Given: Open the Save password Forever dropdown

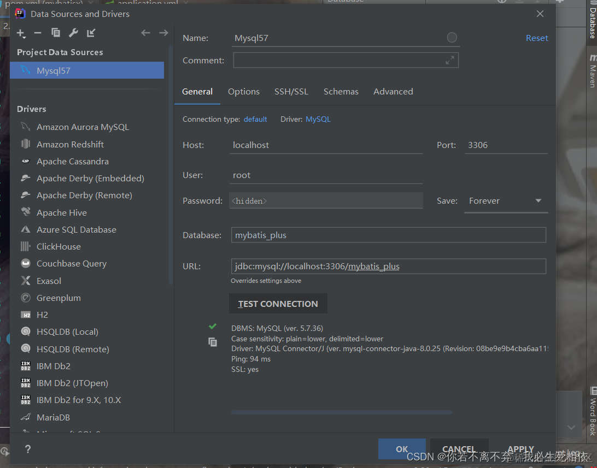Looking at the screenshot, I should (506, 201).
